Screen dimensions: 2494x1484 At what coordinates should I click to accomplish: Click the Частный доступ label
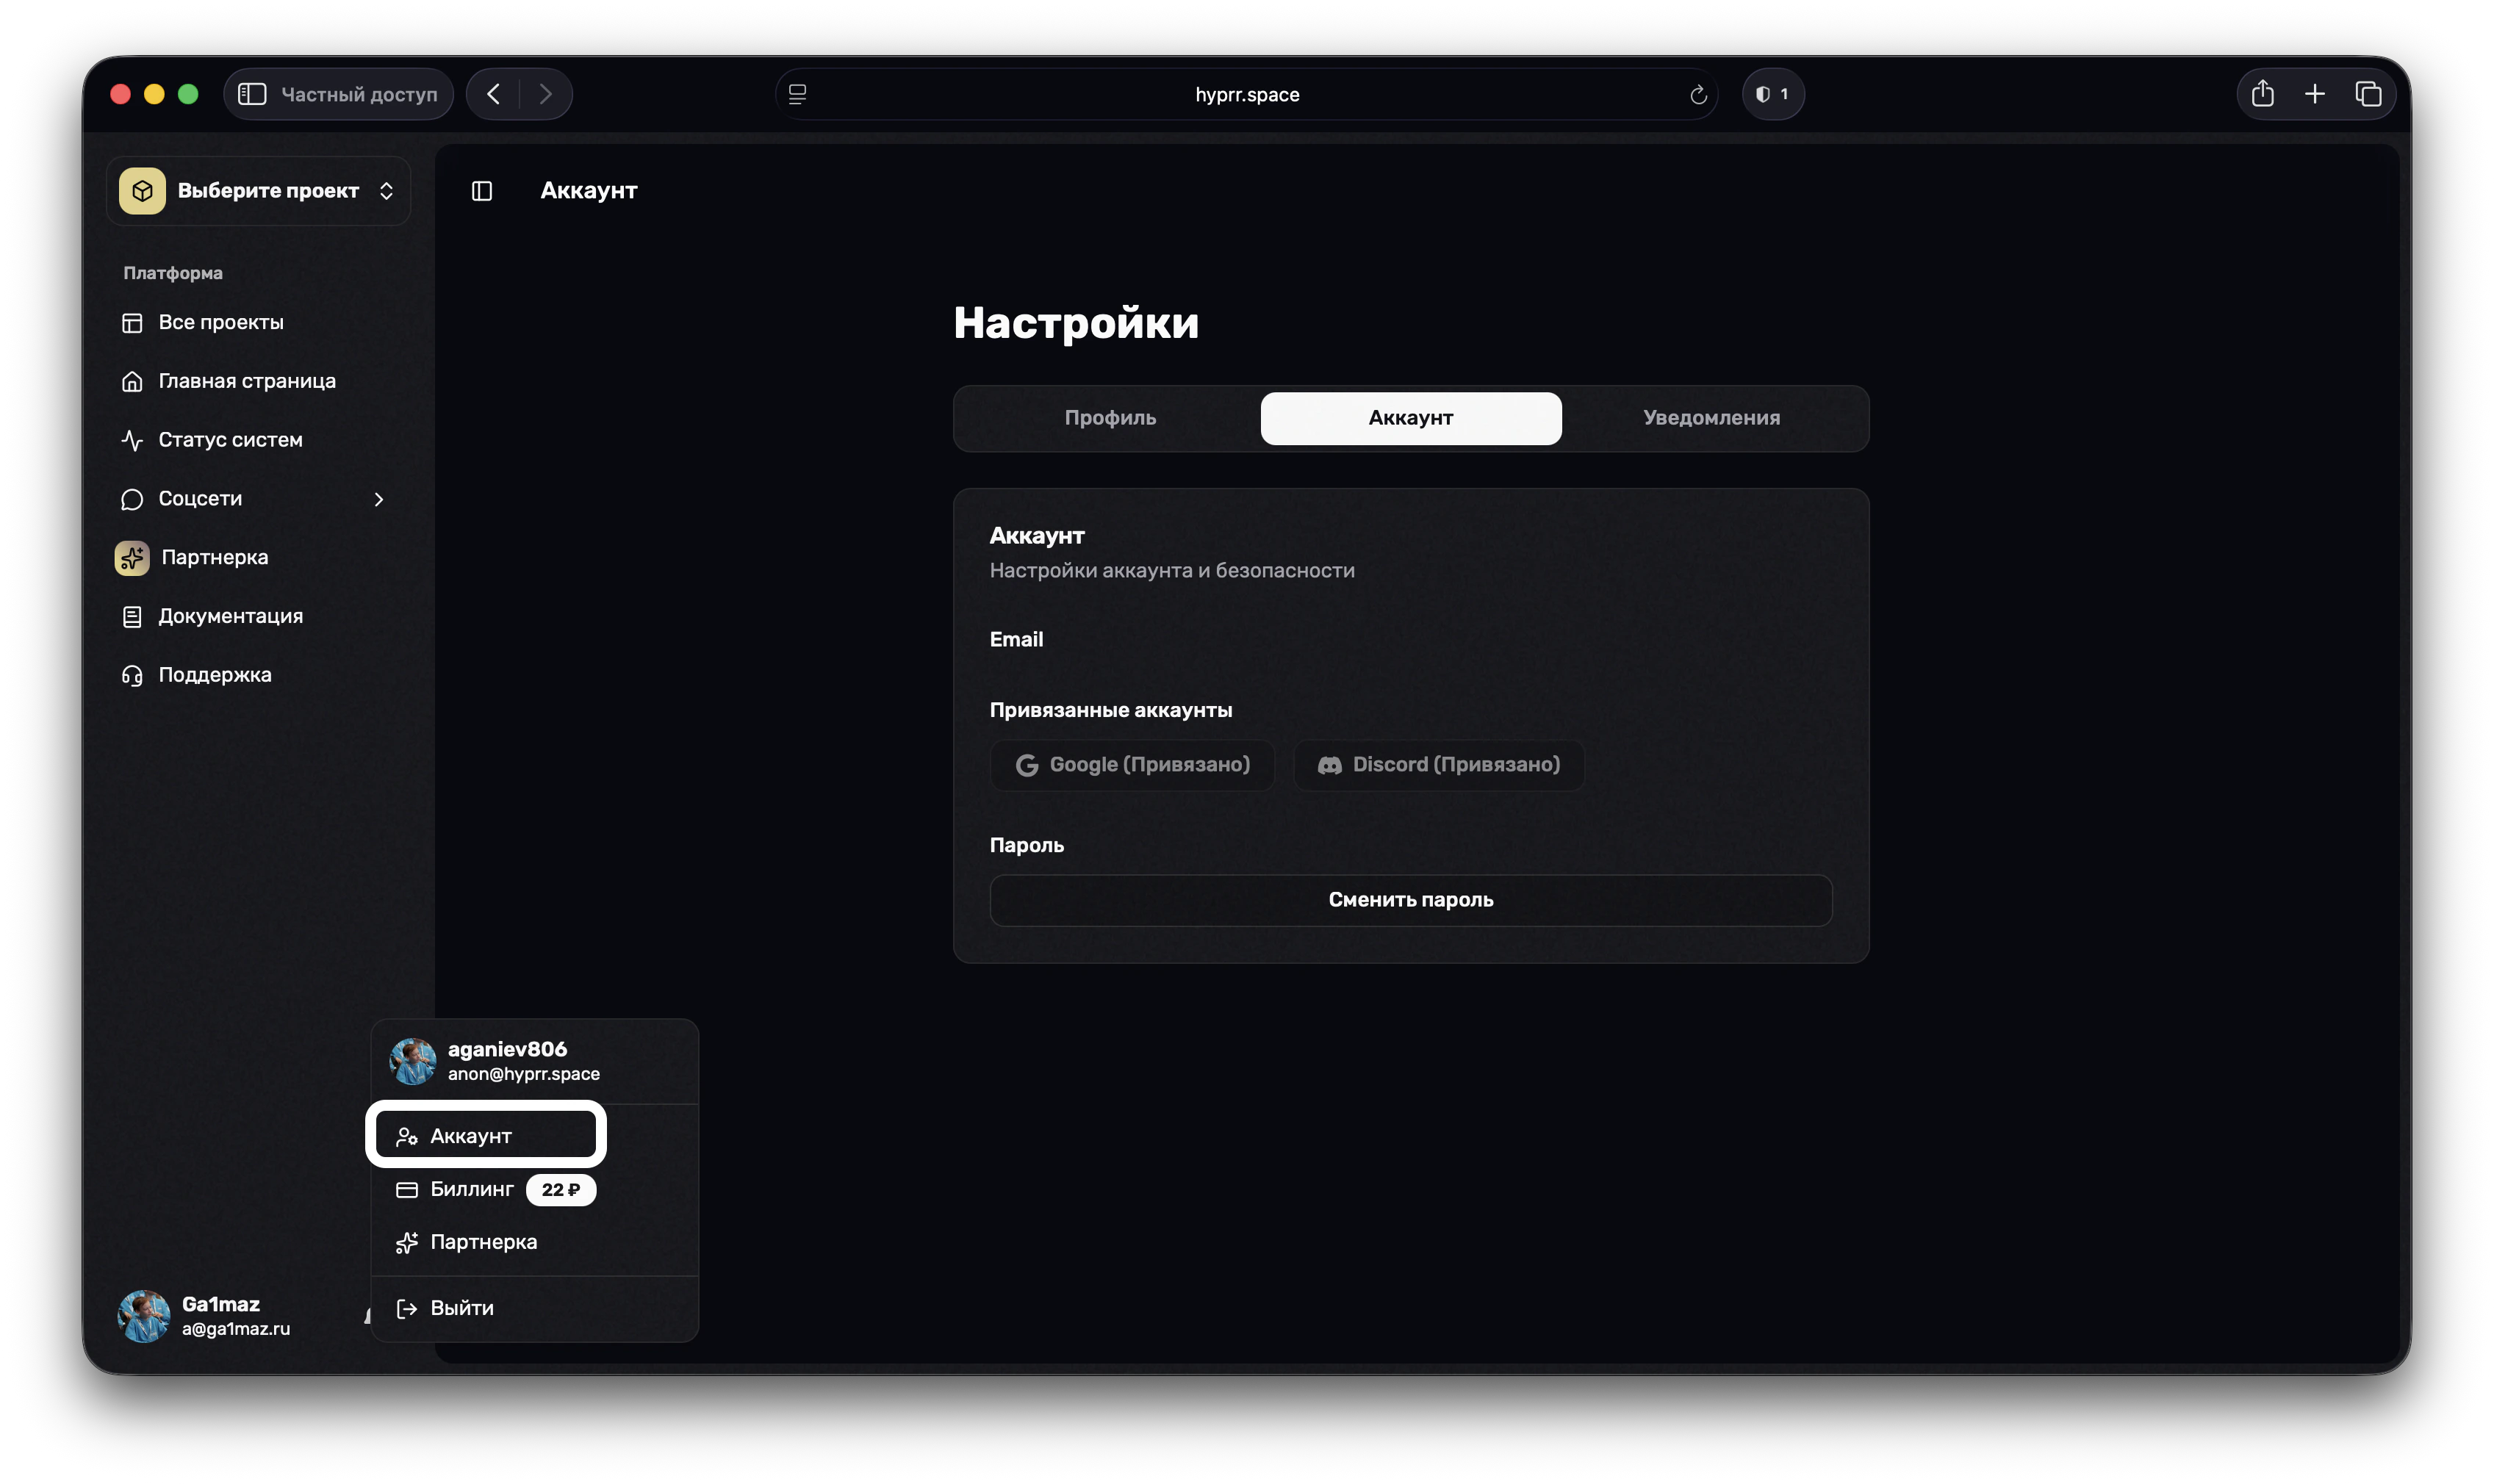(359, 95)
